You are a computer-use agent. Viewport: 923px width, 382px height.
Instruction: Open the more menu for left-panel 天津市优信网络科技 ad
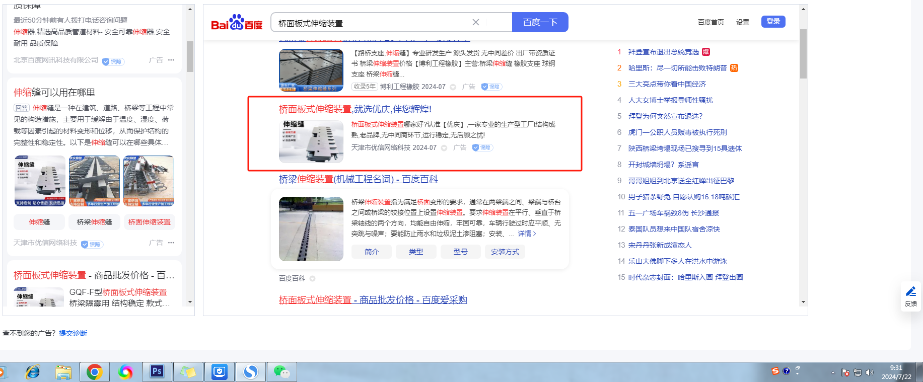click(171, 243)
